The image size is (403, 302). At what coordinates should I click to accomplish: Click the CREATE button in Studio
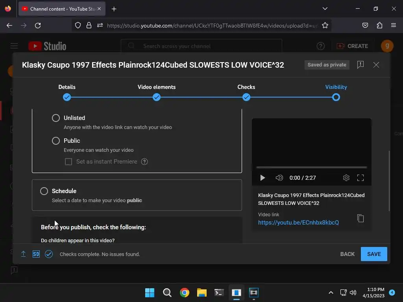352,46
